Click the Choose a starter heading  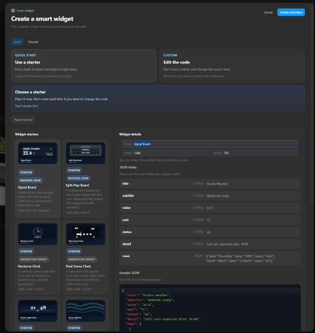[30, 92]
